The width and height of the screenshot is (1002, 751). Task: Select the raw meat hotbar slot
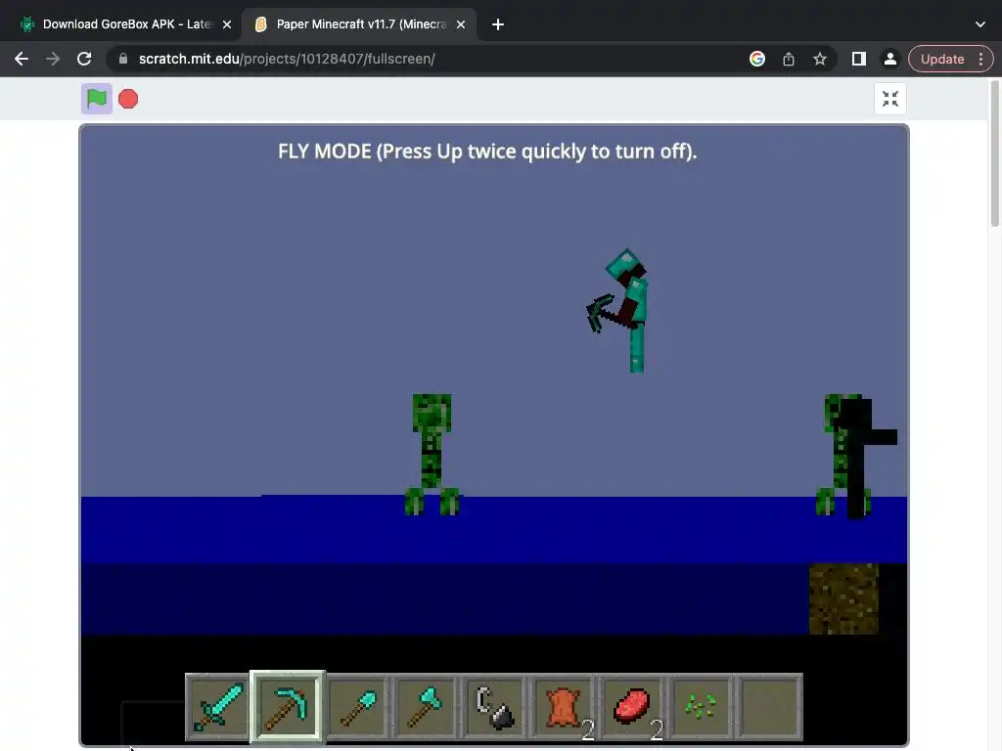click(x=632, y=707)
